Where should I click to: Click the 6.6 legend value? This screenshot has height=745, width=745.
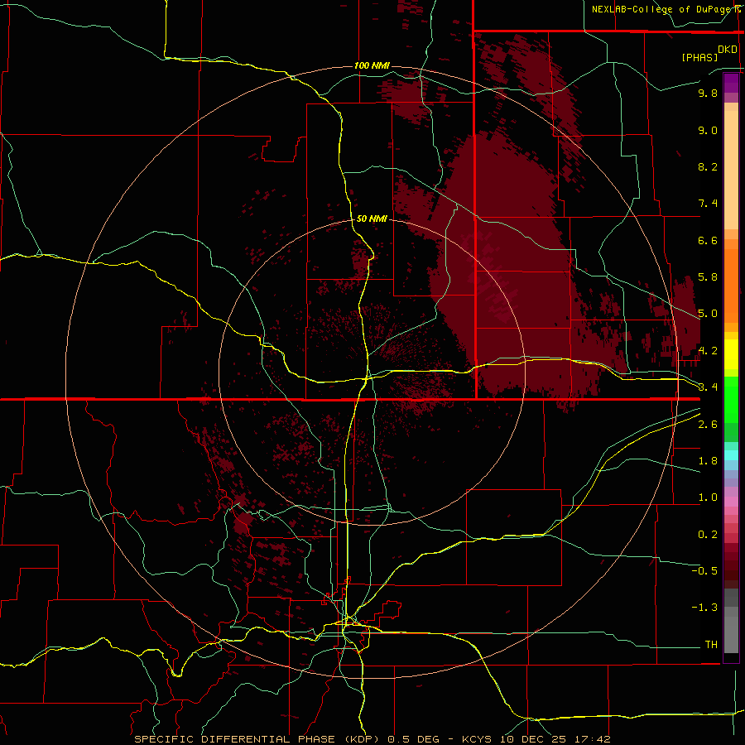point(708,240)
